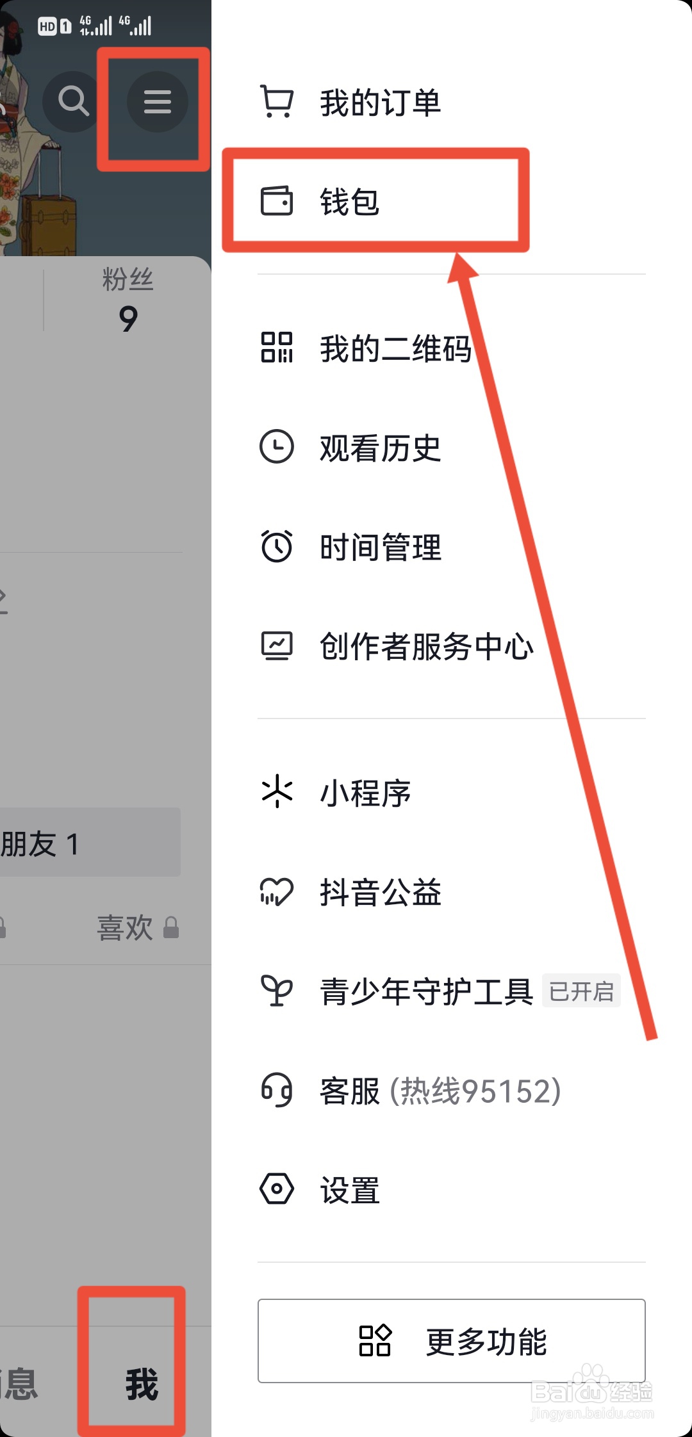Image resolution: width=692 pixels, height=1437 pixels.
Task: Tap the watch history clock icon
Action: coord(277,447)
